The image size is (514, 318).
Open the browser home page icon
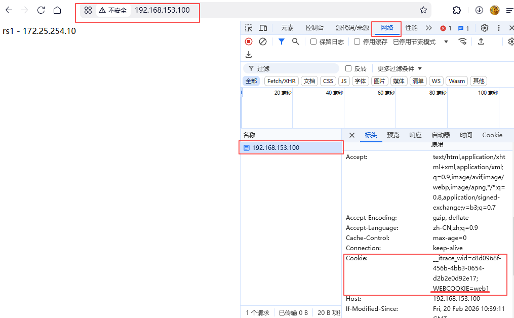[x=57, y=10]
